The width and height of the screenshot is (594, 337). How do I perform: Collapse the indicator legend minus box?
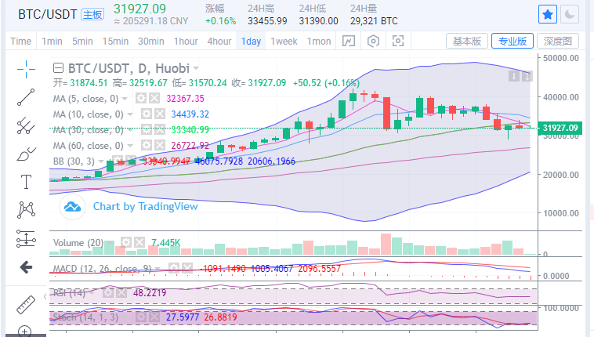click(58, 68)
